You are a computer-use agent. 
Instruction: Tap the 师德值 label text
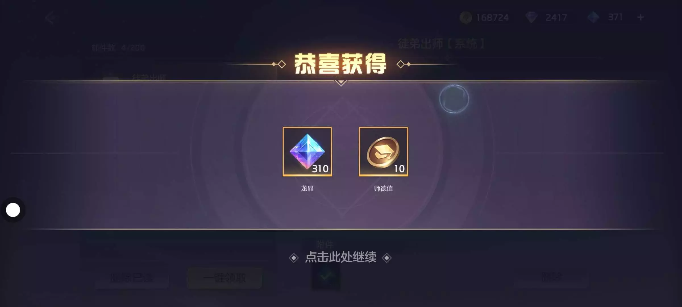(x=383, y=188)
